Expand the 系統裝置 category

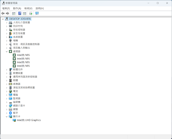pyautogui.click(x=6, y=37)
